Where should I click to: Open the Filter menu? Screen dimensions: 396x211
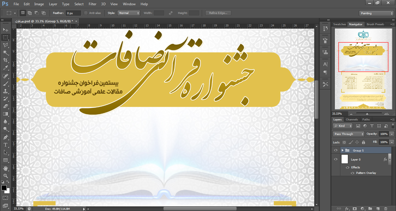click(x=92, y=4)
